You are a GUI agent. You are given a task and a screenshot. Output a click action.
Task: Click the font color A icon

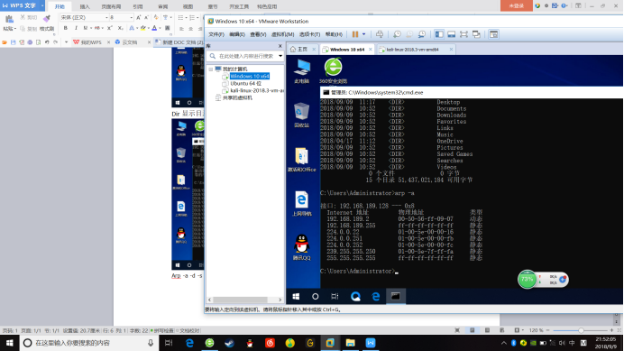[x=154, y=28]
